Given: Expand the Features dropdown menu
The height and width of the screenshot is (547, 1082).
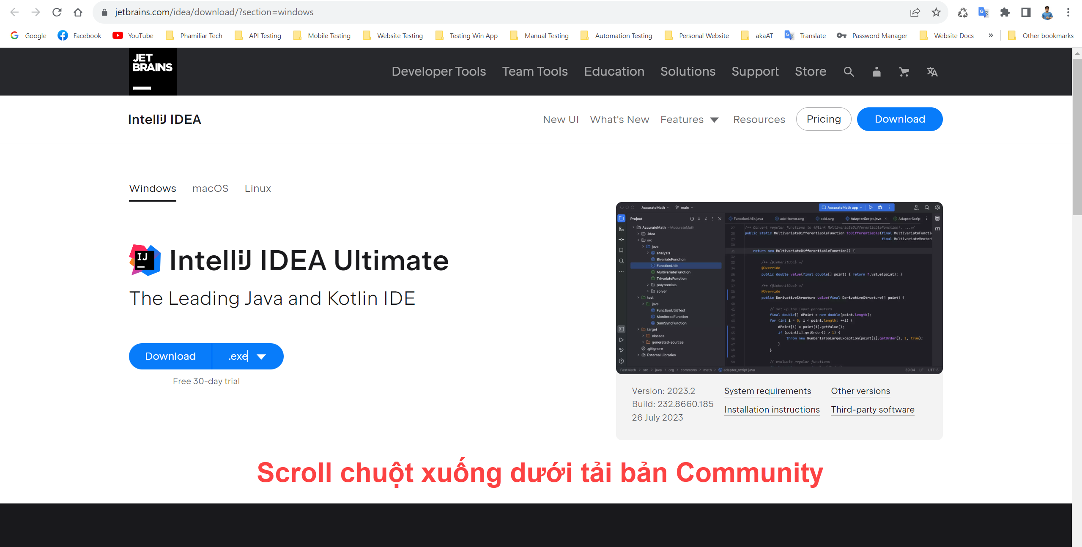Looking at the screenshot, I should click(690, 120).
